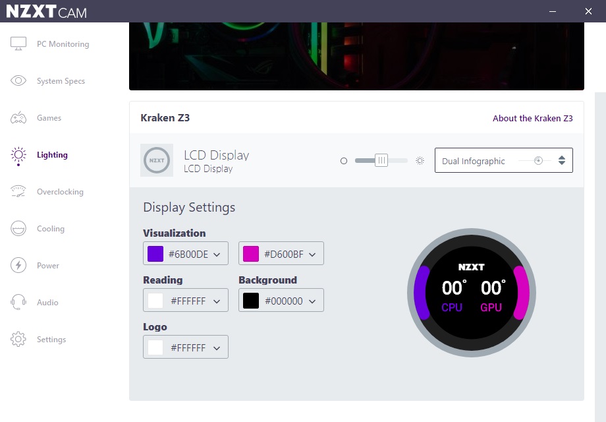Screen dimensions: 606x422
Task: Open PC Monitoring section
Action: (63, 44)
